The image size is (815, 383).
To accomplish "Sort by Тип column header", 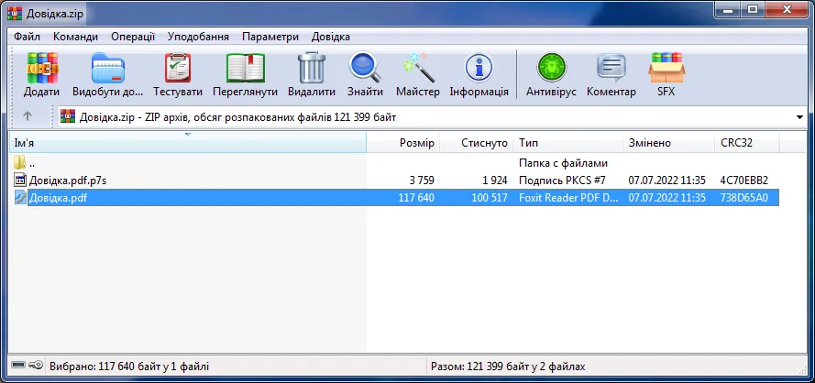I will (568, 142).
